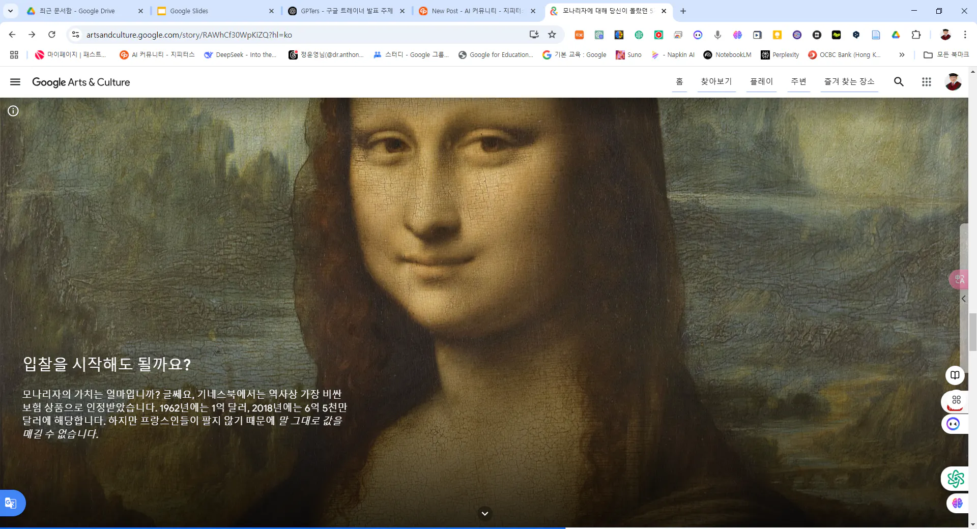Click the open-book reader floating icon

pyautogui.click(x=955, y=375)
